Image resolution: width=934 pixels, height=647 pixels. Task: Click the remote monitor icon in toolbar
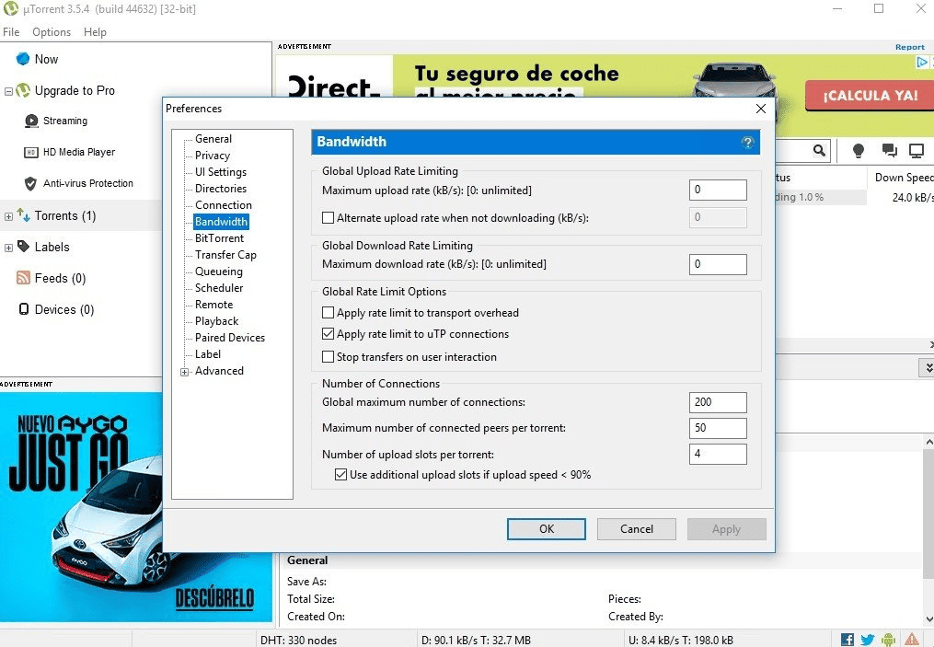(x=917, y=151)
